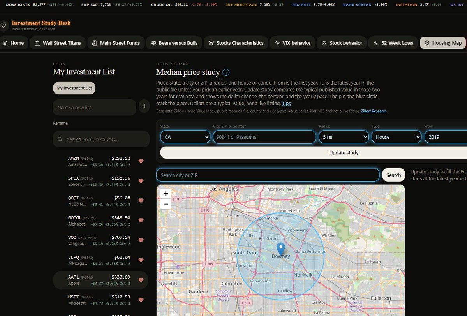This screenshot has width=467, height=316.
Task: Click the info icon next to Median price study
Action: click(226, 72)
